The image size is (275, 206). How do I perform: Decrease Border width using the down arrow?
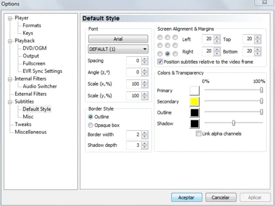(145, 137)
